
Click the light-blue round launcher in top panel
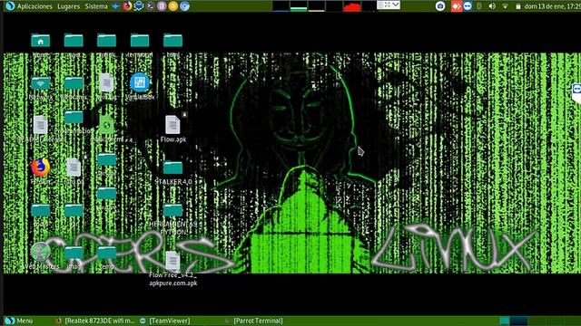coord(184,6)
